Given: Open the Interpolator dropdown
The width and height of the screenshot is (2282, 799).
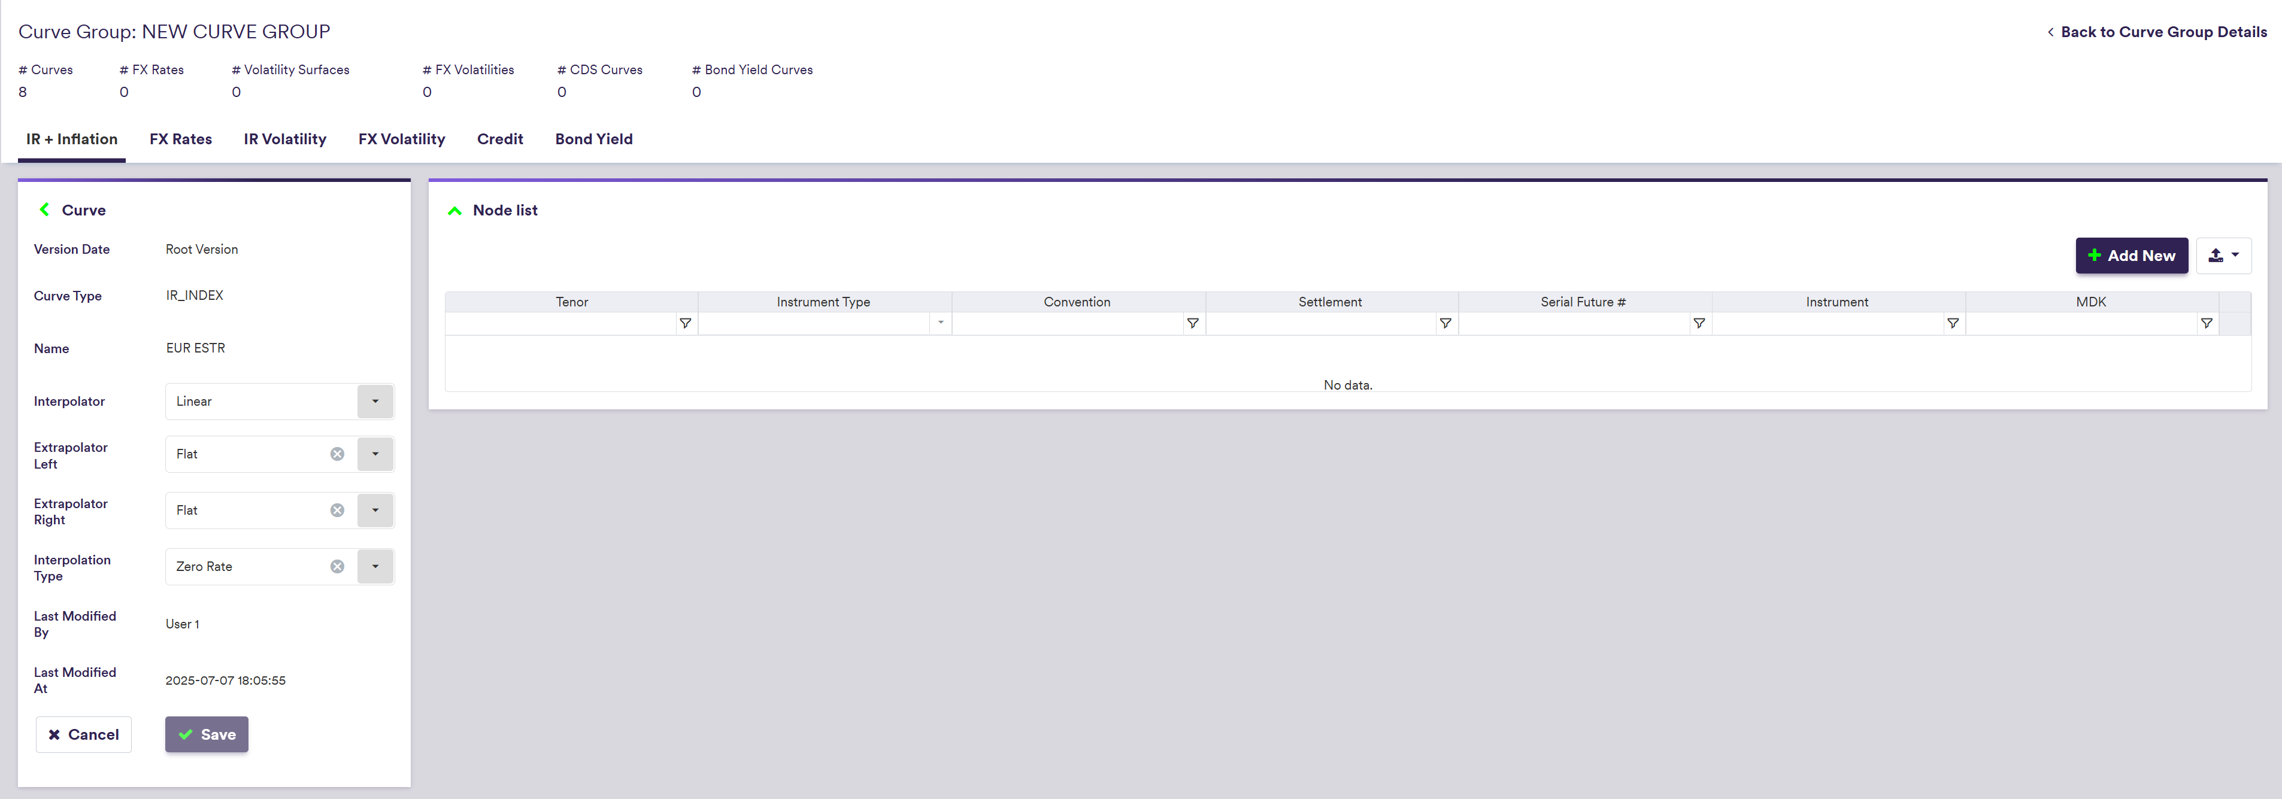Looking at the screenshot, I should (x=375, y=401).
